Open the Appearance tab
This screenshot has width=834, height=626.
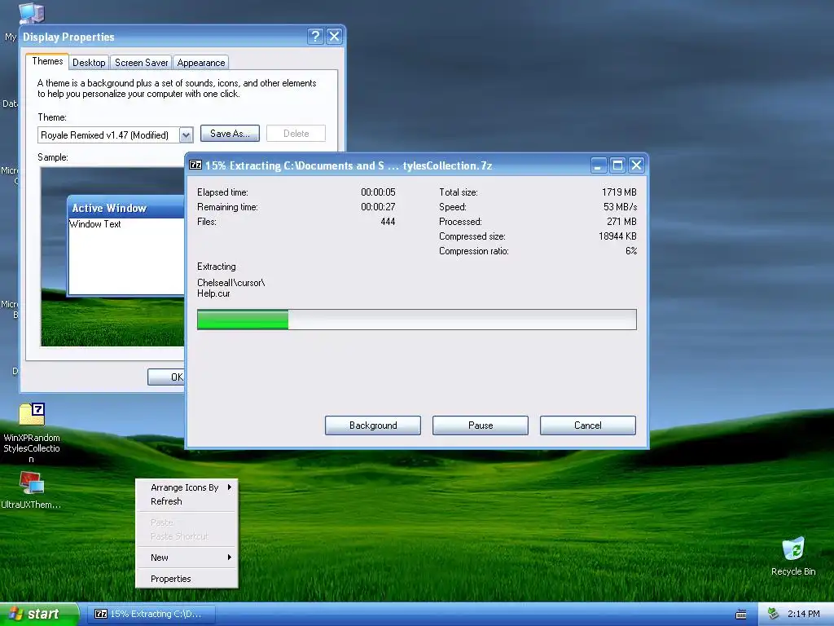tap(200, 63)
